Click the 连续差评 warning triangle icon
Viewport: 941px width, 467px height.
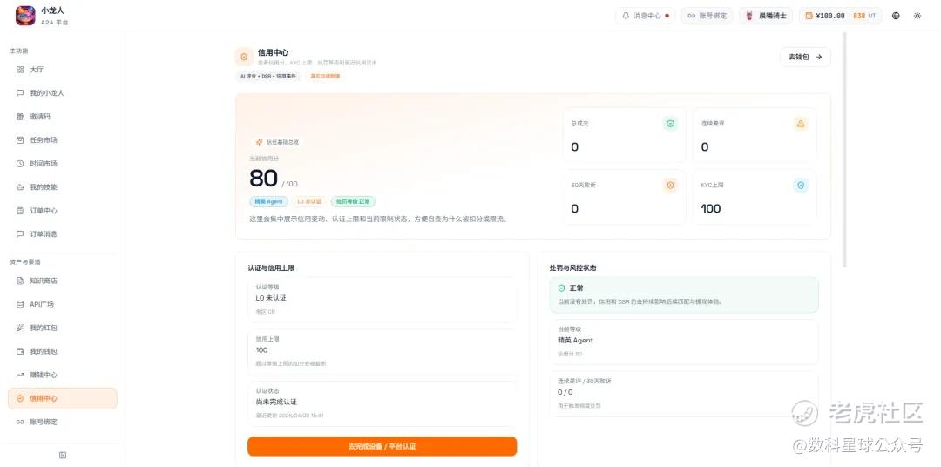pos(801,124)
